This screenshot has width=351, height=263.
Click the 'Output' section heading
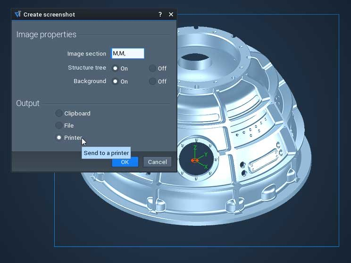(28, 103)
